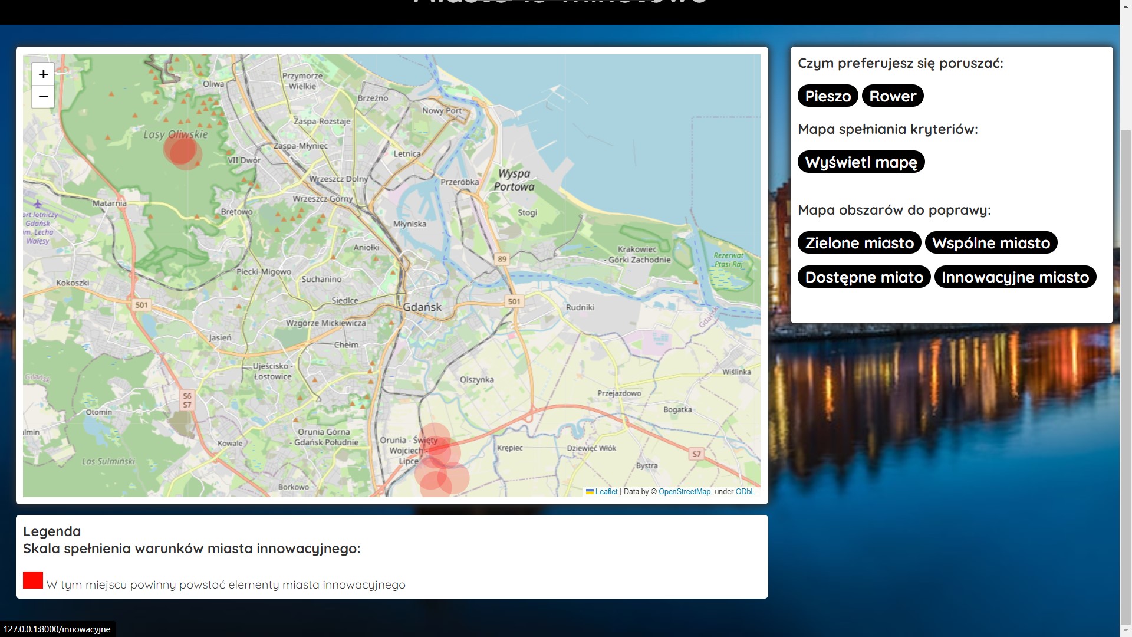The width and height of the screenshot is (1132, 637).
Task: Open the ODbL license link
Action: click(745, 491)
